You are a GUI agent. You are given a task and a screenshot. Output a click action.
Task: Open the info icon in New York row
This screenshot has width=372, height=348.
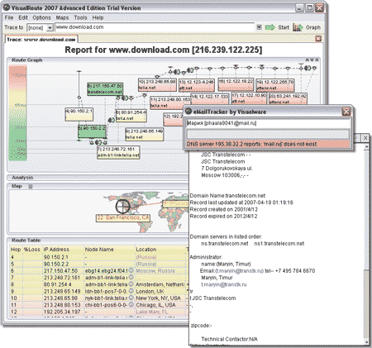tap(131, 298)
